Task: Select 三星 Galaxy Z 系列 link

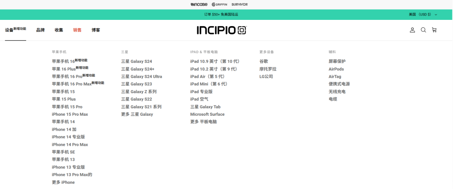Action: 138,91
